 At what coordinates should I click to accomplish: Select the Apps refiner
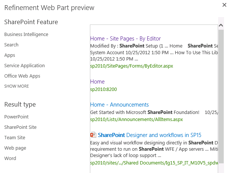coord(10,55)
